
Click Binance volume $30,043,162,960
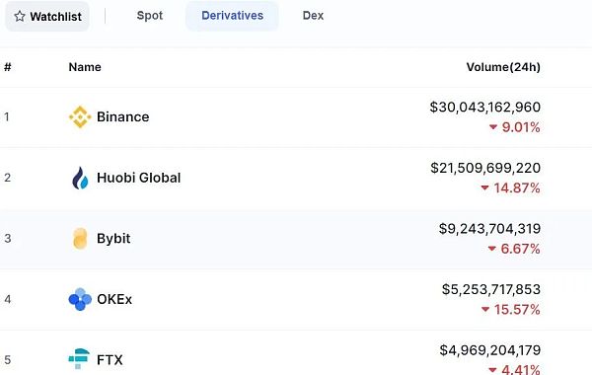pos(485,107)
